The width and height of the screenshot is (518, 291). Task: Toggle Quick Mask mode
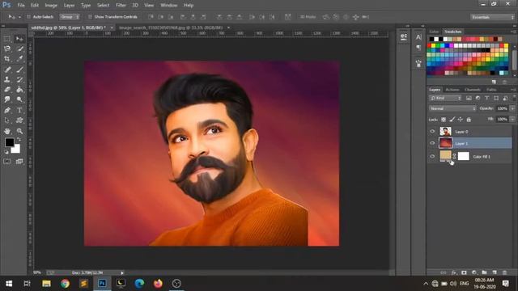(x=7, y=162)
